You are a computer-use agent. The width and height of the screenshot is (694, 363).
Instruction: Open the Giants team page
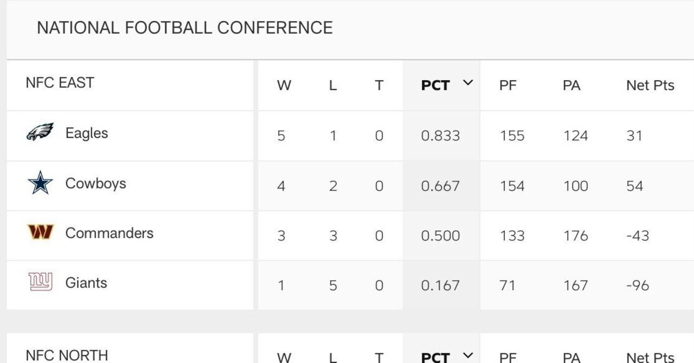86,283
